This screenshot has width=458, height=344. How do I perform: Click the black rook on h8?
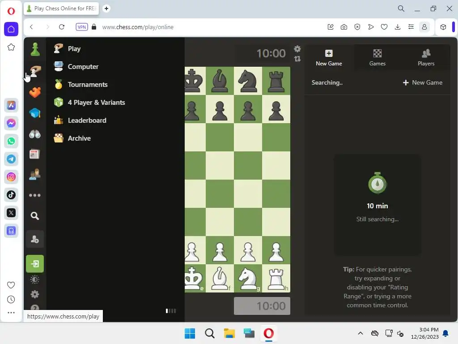276,81
